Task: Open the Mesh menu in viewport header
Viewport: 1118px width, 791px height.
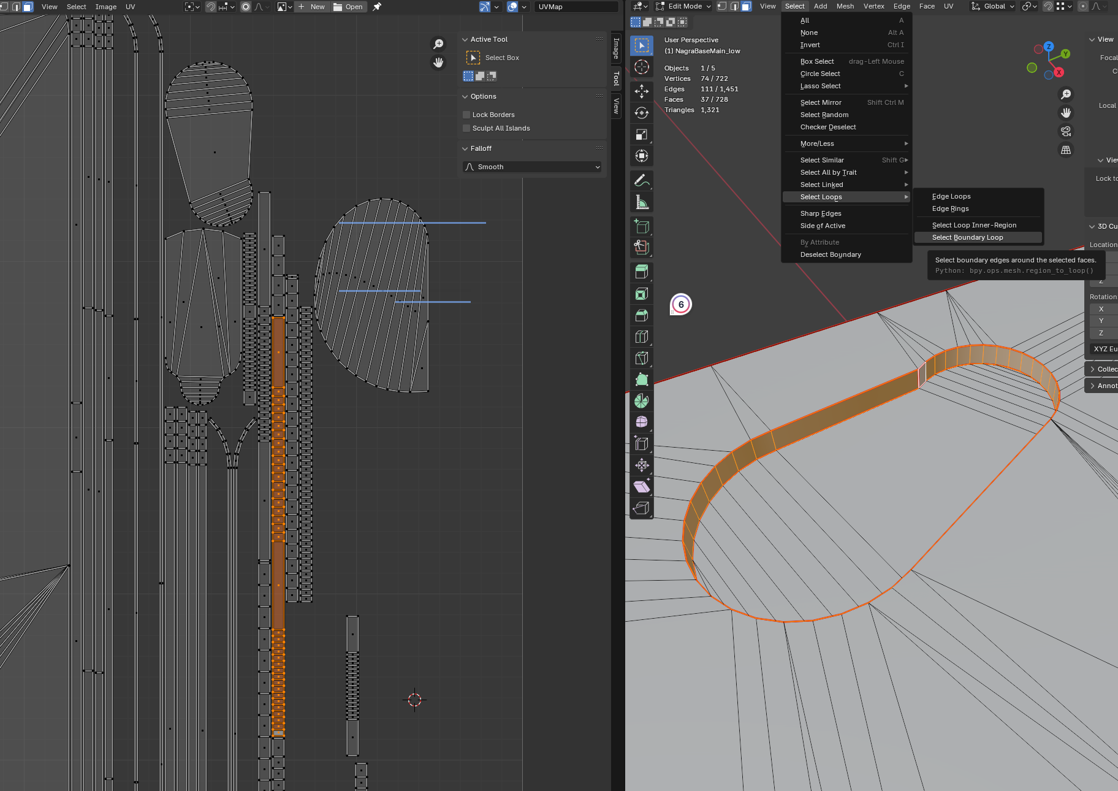Action: point(845,6)
